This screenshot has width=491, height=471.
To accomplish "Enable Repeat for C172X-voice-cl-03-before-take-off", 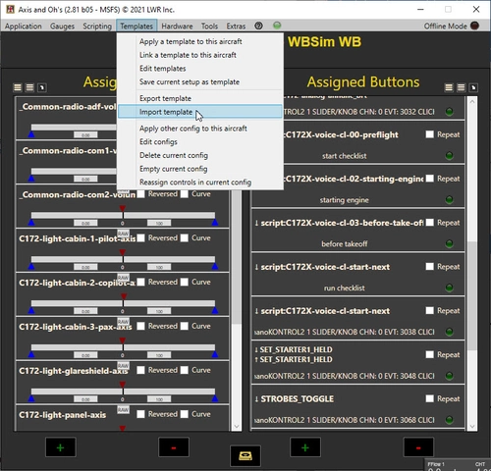I will (x=430, y=223).
